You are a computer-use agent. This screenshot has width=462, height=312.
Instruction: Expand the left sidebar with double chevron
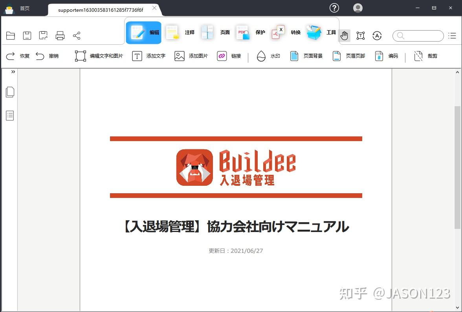(x=13, y=72)
